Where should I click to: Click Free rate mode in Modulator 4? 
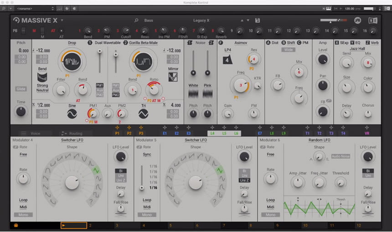click(23, 154)
